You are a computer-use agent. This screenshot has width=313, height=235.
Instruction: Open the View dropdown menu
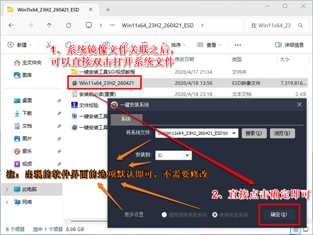tap(209, 45)
